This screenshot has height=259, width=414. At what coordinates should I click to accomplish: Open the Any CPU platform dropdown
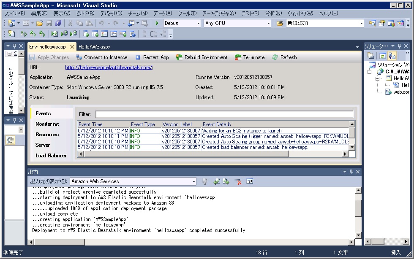[x=269, y=23]
